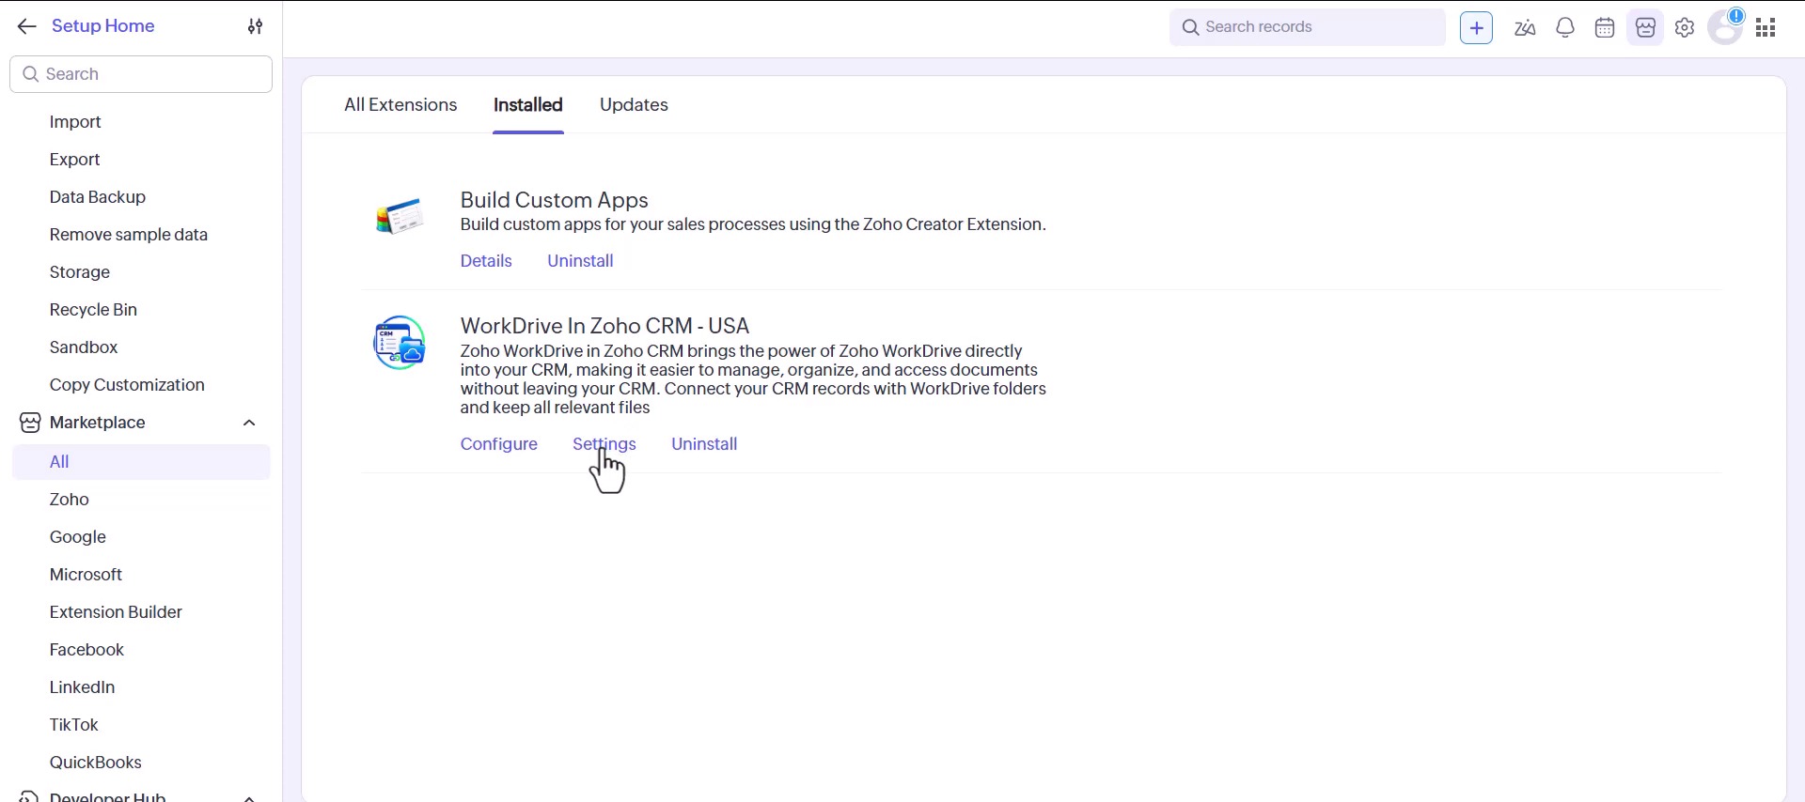Uninstall the WorkDrive In Zoho CRM extension

[704, 444]
